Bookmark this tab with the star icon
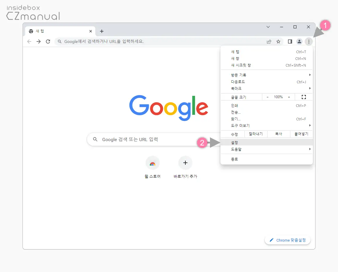338x272 pixels. pos(278,41)
